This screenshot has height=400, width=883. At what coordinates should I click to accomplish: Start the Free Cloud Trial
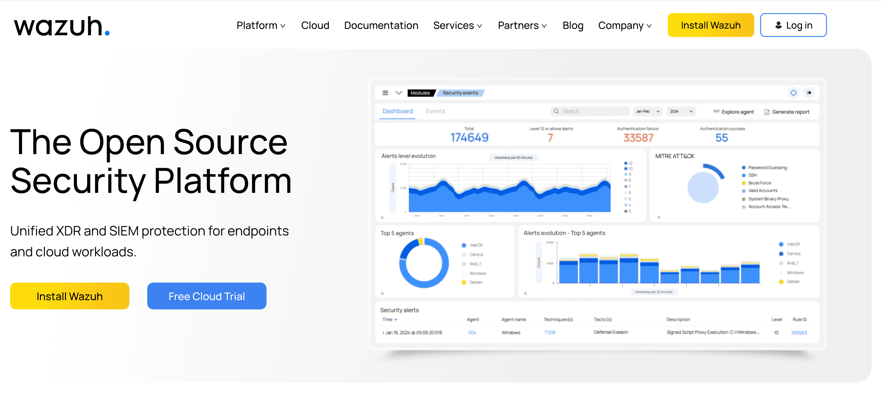coord(207,296)
